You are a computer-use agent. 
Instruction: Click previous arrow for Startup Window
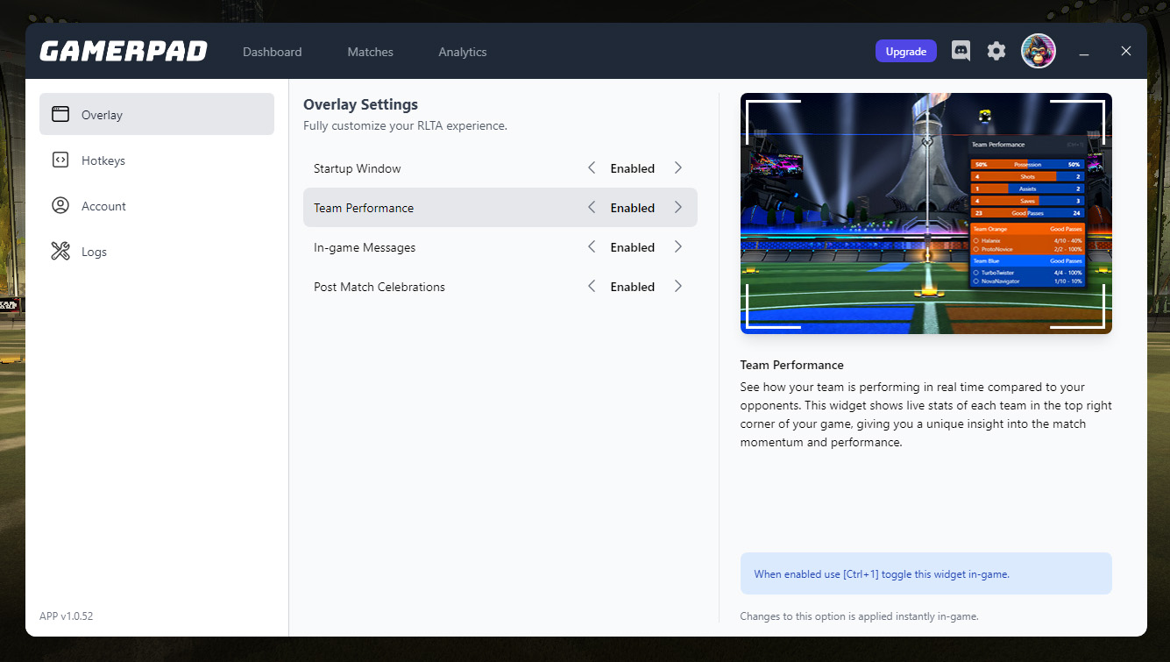592,167
